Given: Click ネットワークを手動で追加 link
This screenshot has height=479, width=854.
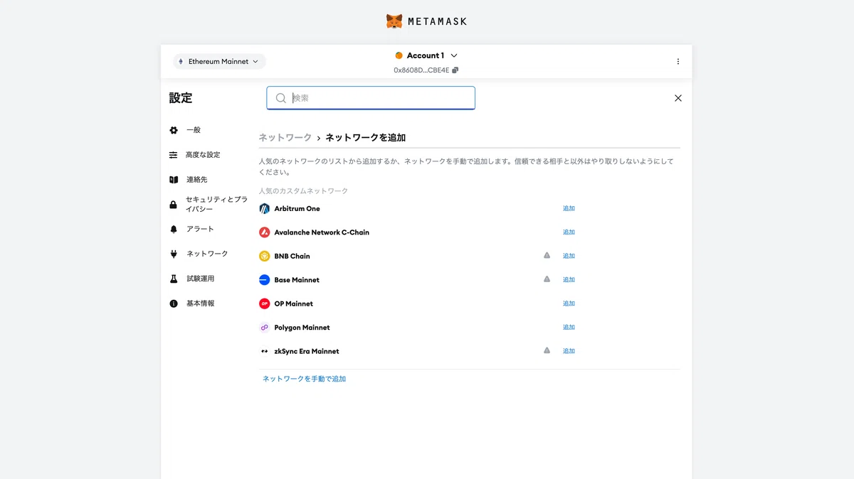Looking at the screenshot, I should pos(304,380).
